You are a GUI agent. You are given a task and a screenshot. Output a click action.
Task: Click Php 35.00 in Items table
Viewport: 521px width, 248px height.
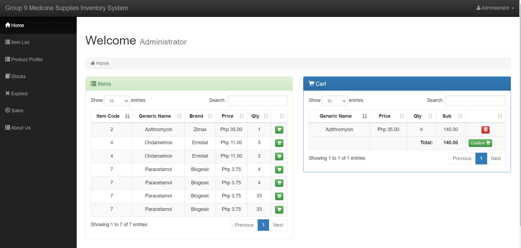pyautogui.click(x=231, y=129)
